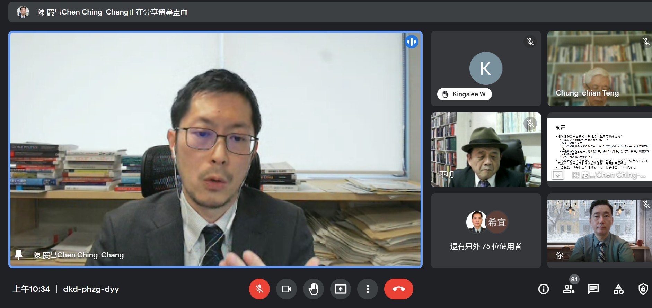The width and height of the screenshot is (652, 308).
Task: Click the raised hand icon by Kingslee W
Action: pyautogui.click(x=445, y=94)
